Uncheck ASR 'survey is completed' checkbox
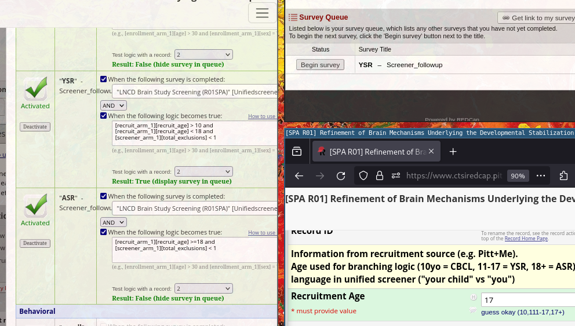 click(104, 196)
